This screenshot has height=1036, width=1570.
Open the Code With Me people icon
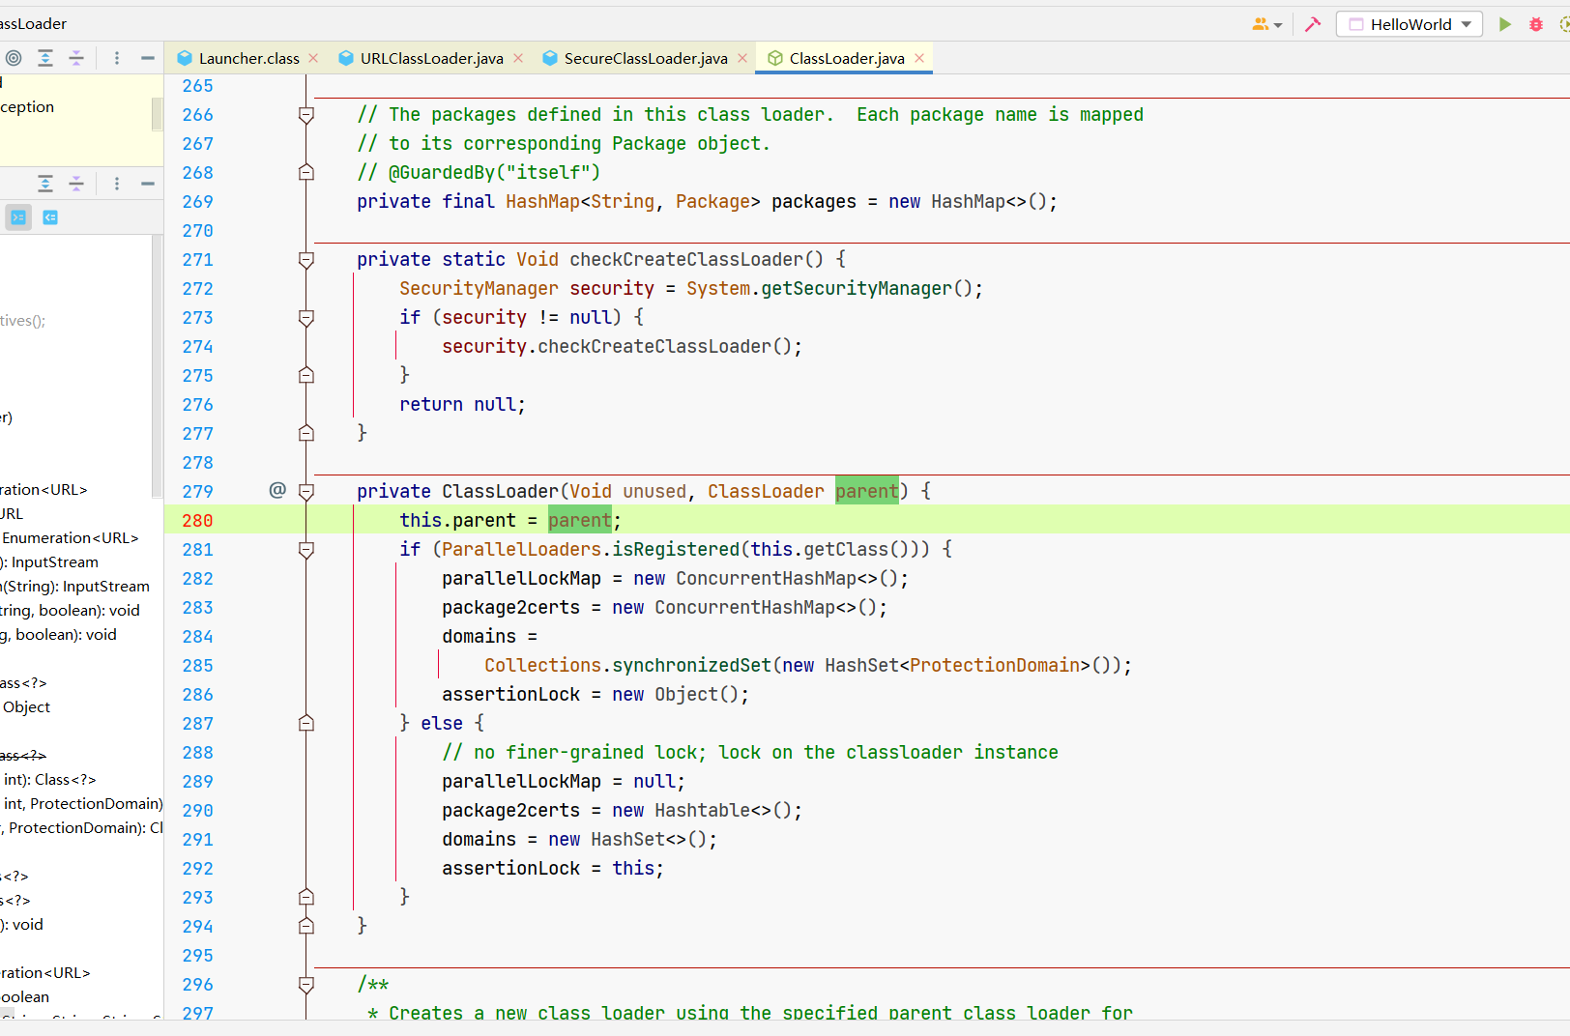(1261, 24)
